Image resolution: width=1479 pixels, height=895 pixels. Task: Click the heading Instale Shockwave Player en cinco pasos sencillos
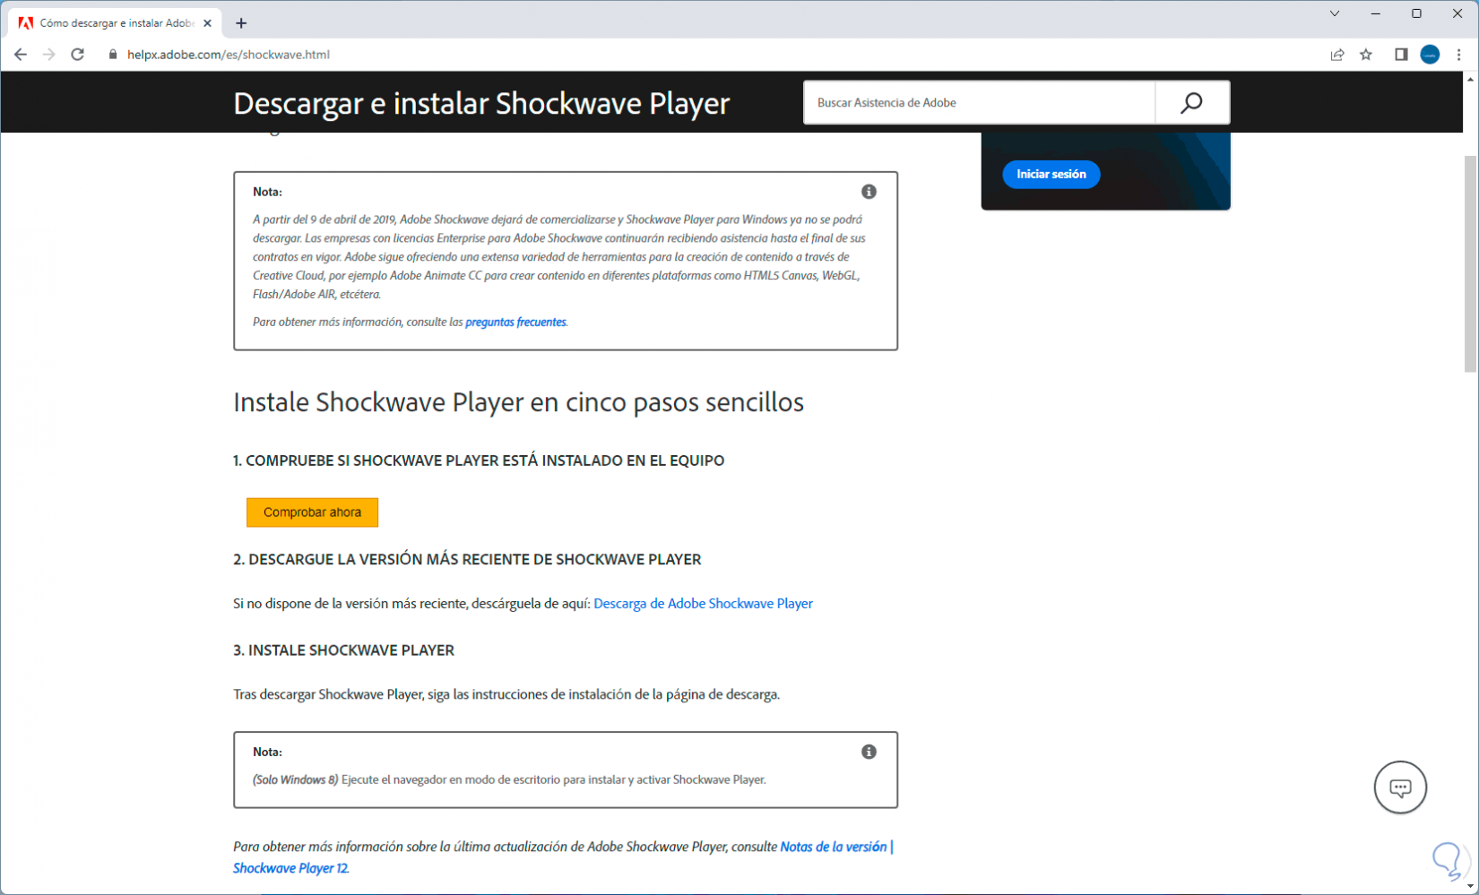coord(518,402)
